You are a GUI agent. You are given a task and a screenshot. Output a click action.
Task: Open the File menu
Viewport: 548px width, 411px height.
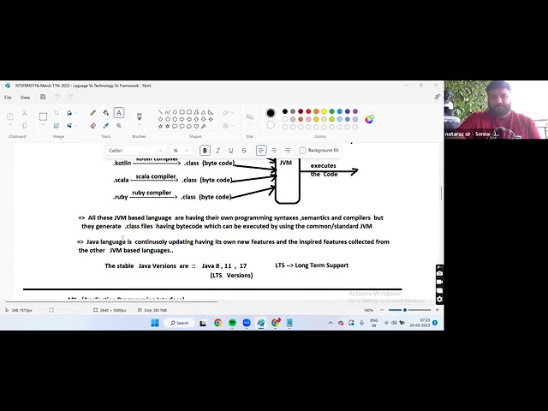tap(8, 97)
